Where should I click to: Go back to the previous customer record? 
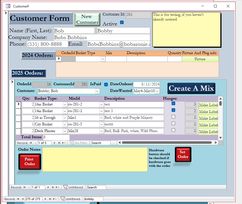coord(22,199)
